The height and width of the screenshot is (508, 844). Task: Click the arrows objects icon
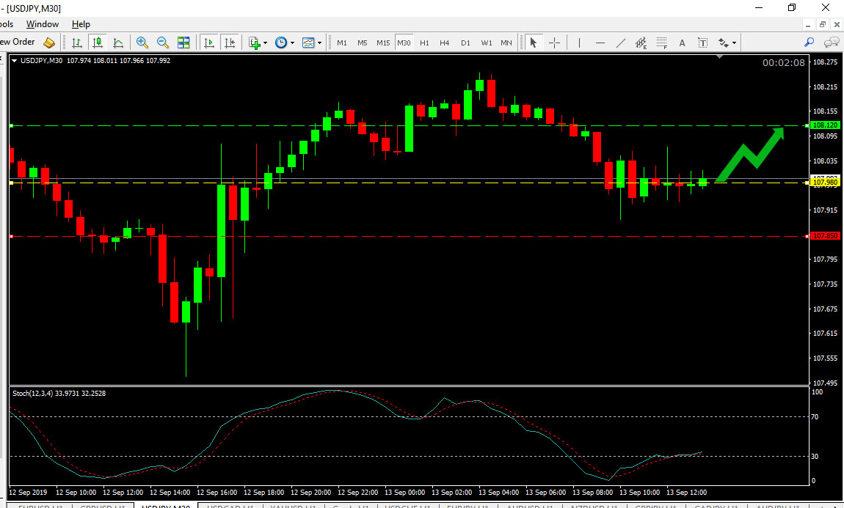pyautogui.click(x=724, y=43)
